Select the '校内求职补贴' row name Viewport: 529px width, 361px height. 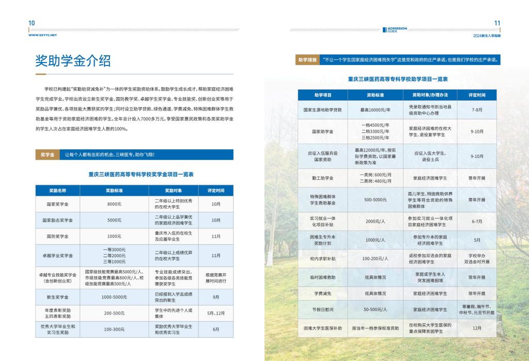click(323, 259)
